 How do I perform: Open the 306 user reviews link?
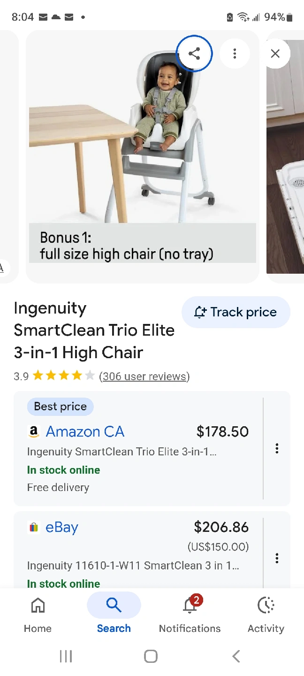point(144,376)
